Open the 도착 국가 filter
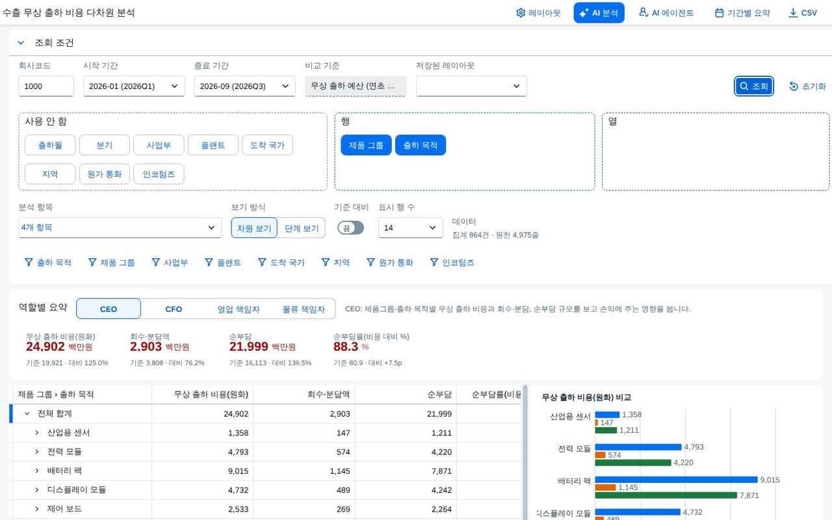This screenshot has height=520, width=832. coord(281,263)
